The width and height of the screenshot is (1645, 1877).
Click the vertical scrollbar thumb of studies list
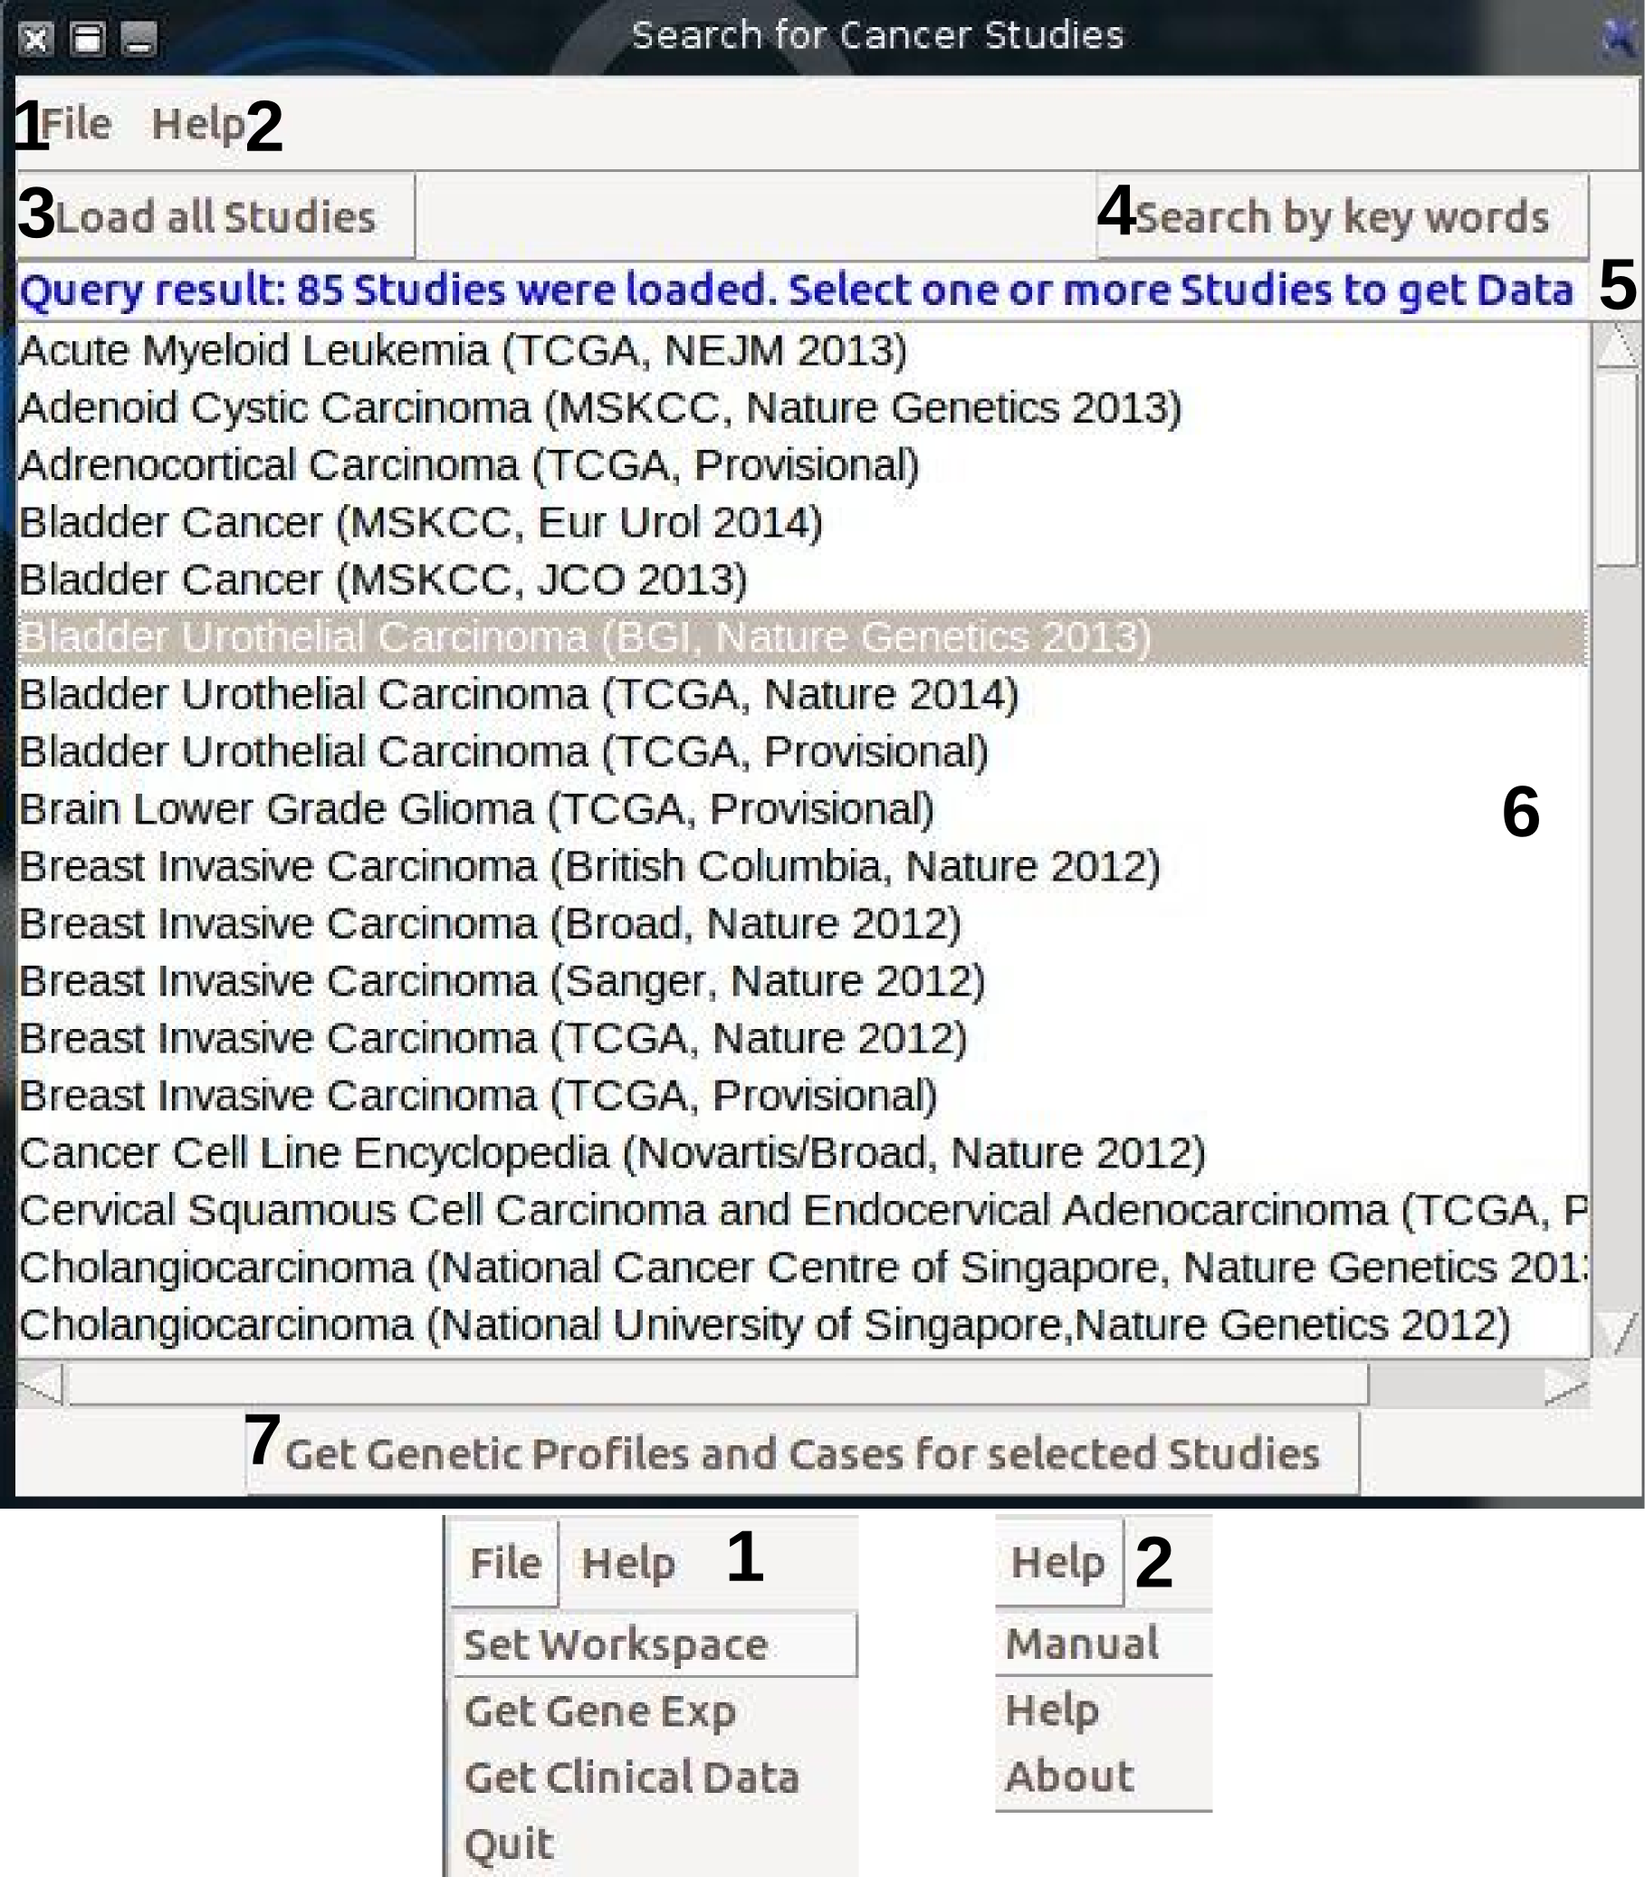point(1616,468)
